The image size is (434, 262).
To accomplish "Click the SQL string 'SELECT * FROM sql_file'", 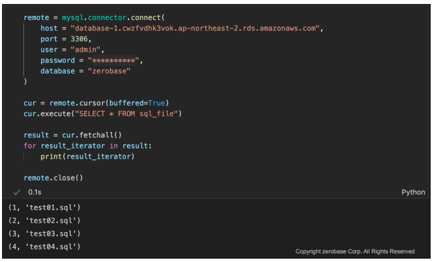I will [126, 114].
